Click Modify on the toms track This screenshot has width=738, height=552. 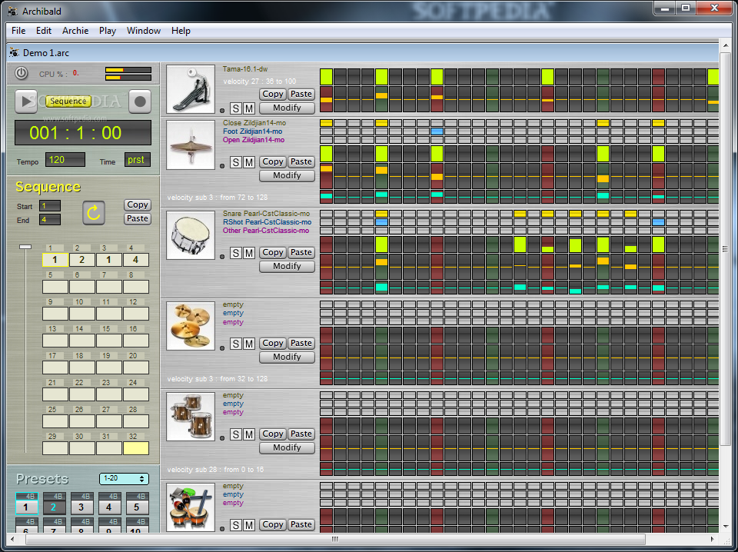(x=287, y=447)
